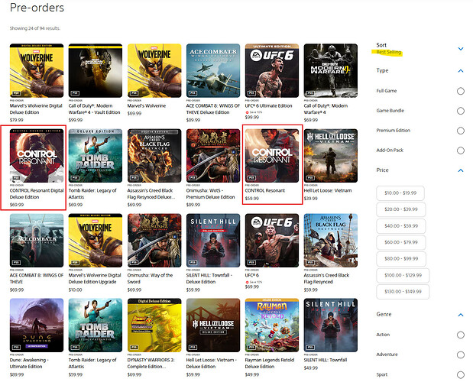Open ACE COMBAT 8 Wings of Theve $69.99 cover
The height and width of the screenshot is (382, 473).
(x=37, y=241)
